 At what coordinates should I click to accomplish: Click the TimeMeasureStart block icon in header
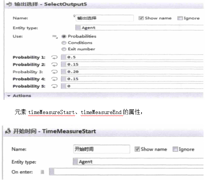tap(8, 131)
